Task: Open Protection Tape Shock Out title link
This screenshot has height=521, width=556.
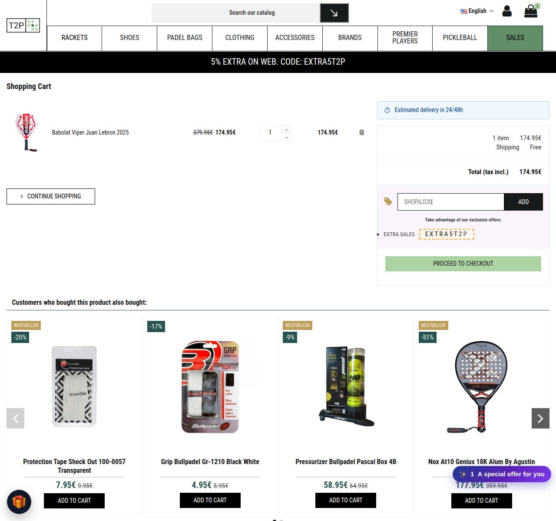Action: tap(74, 466)
